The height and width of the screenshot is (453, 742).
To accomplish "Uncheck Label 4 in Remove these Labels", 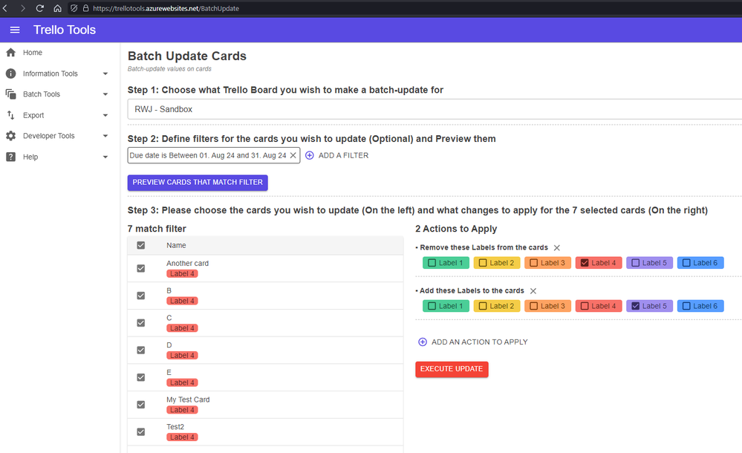I will point(585,263).
